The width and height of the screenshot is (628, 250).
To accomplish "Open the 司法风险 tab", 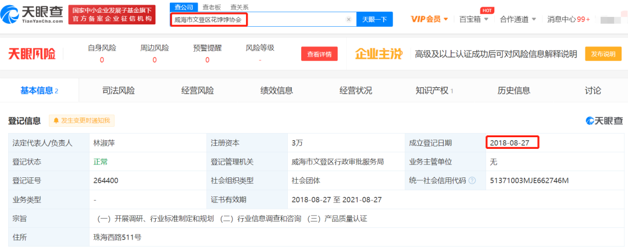I will [x=119, y=91].
